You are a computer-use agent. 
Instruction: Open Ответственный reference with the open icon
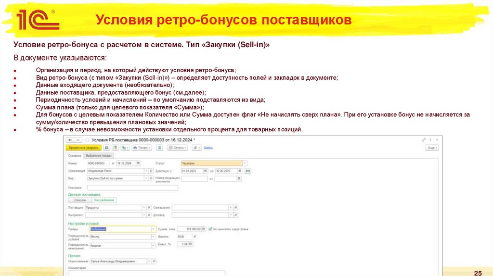(154, 261)
